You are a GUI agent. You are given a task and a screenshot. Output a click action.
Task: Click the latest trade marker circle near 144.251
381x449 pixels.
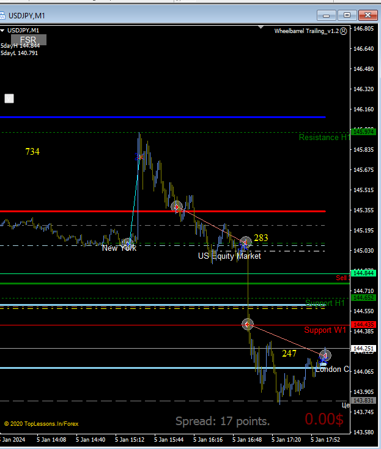325,355
